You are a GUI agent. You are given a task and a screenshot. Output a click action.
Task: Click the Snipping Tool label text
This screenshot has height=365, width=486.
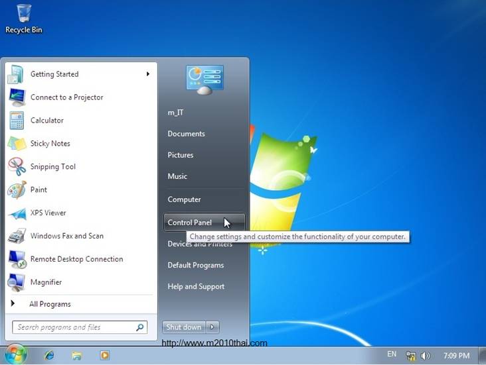coord(53,166)
